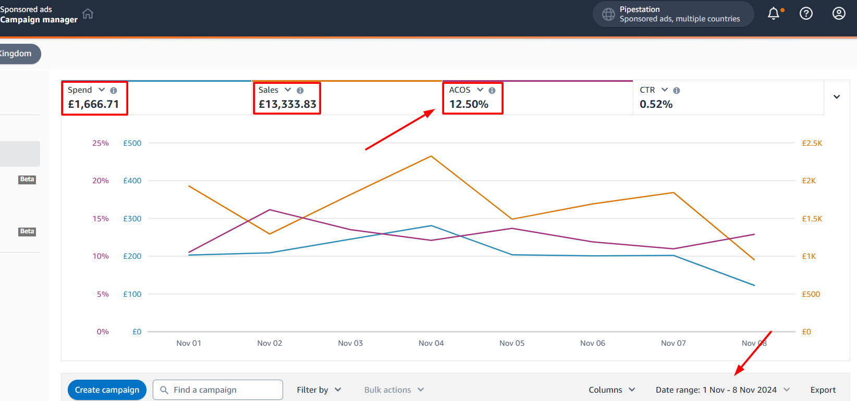This screenshot has width=857, height=401.
Task: Go to Campaign manager home icon
Action: pyautogui.click(x=88, y=14)
